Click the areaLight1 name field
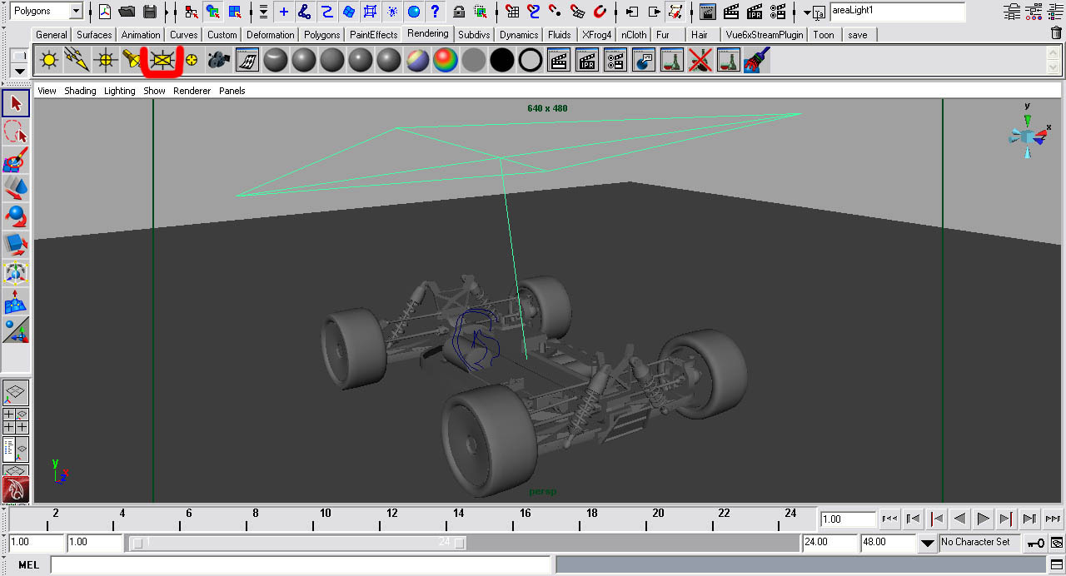The image size is (1066, 576). tap(897, 11)
